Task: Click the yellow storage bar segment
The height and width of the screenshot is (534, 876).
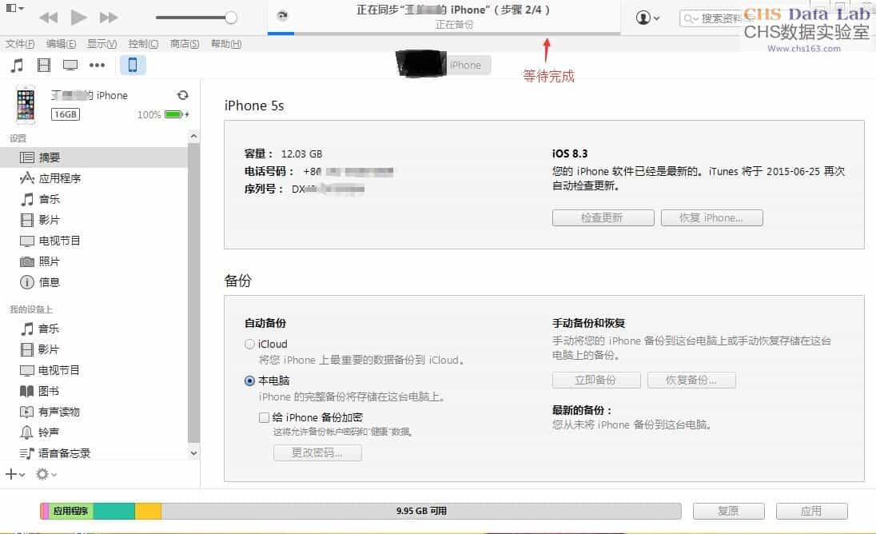Action: coord(148,511)
